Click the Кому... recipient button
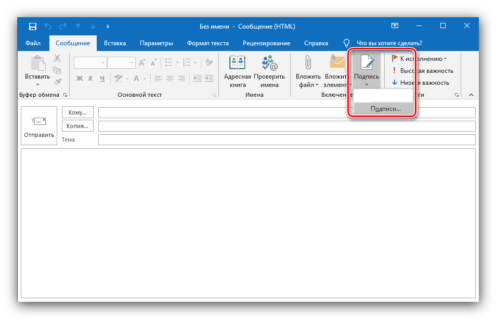Screen dimensions: 496x319 coord(77,112)
